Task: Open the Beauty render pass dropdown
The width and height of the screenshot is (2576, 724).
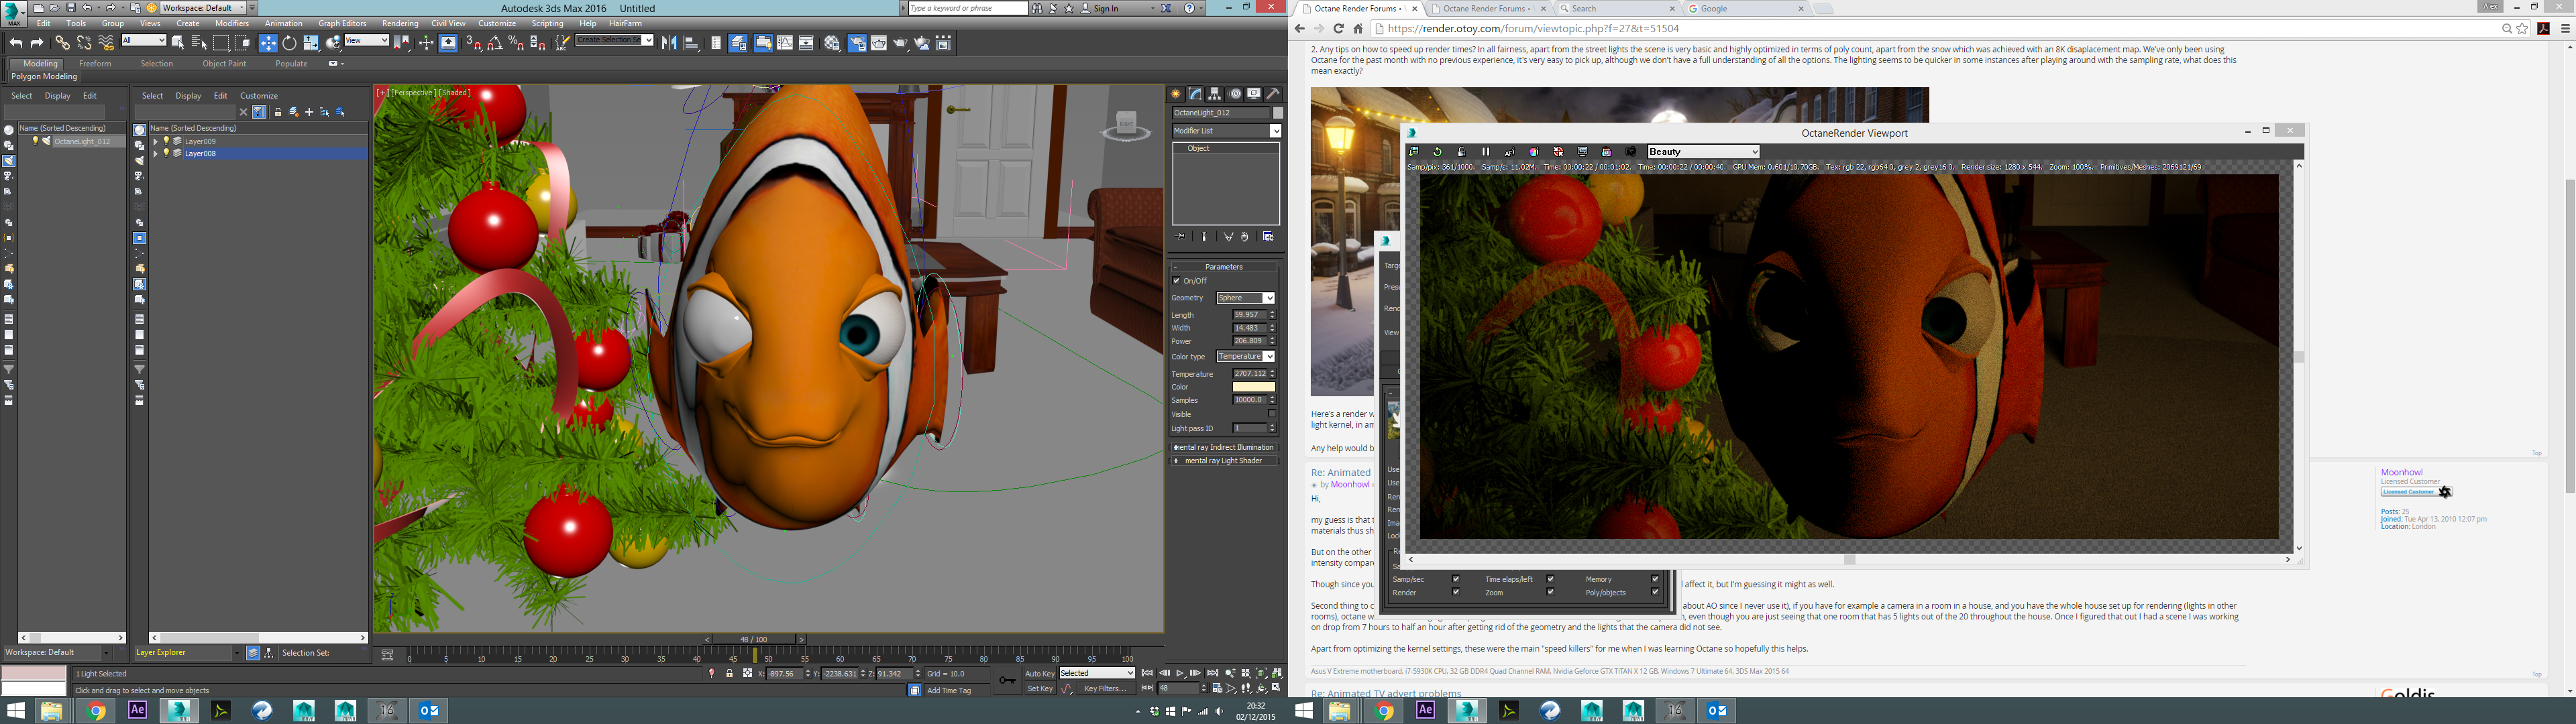Action: coord(1703,152)
